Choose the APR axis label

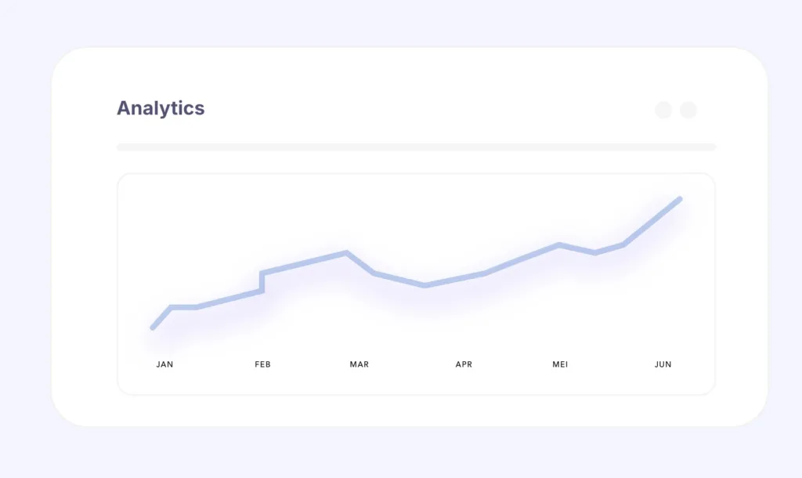coord(464,364)
